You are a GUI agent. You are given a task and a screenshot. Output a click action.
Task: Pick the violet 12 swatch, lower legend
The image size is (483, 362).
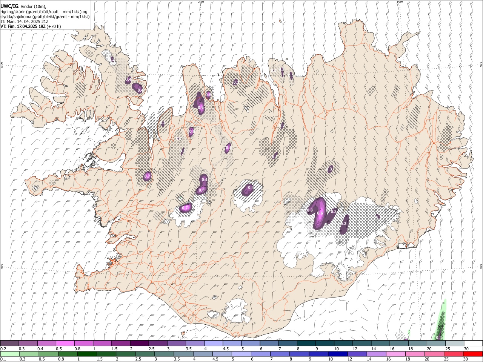(357, 354)
